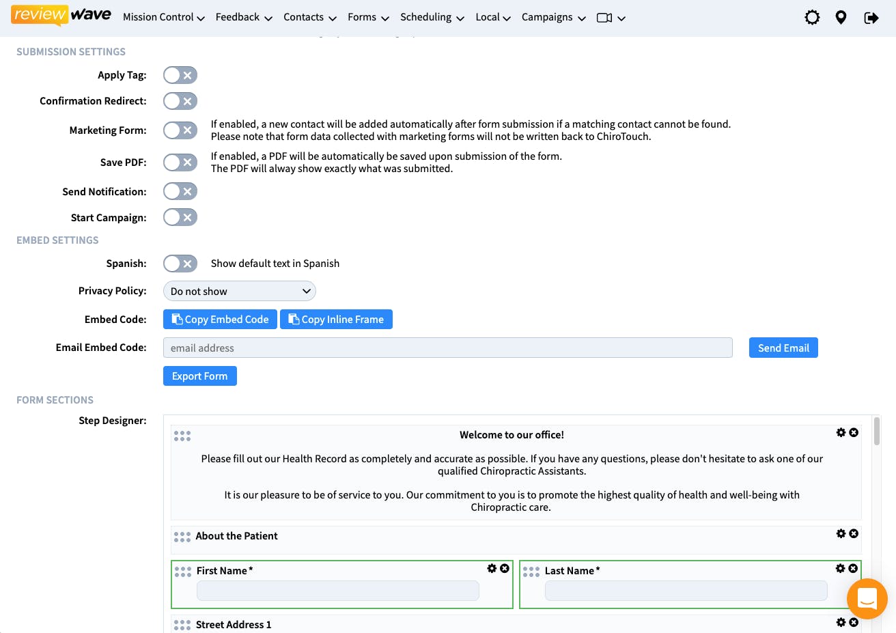Click the Export Form button
Viewport: 896px width, 633px height.
point(200,376)
